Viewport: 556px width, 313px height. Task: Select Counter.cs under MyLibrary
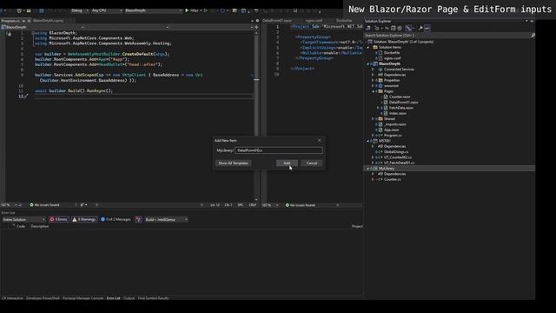[392, 180]
